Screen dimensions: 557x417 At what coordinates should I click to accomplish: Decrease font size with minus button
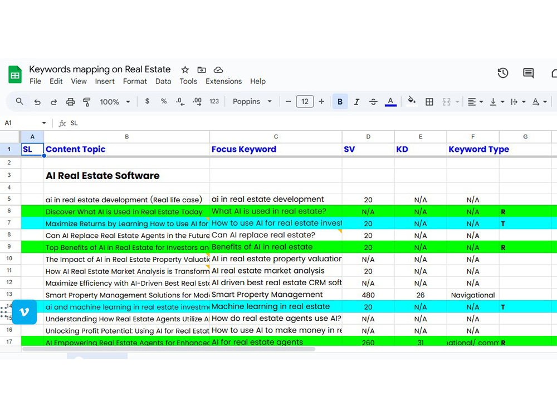(x=288, y=102)
